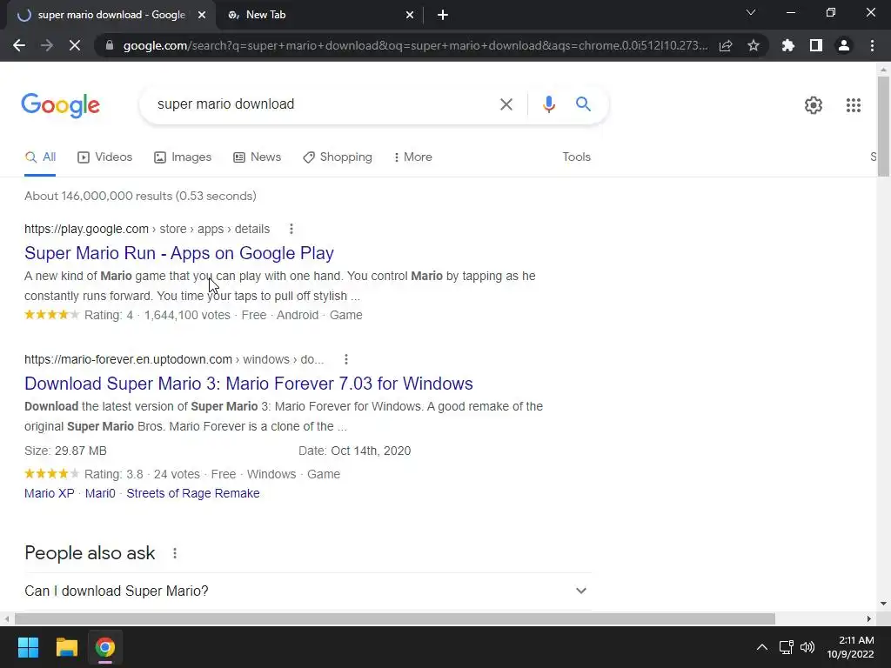Switch to Videos results
891x668 pixels.
coord(105,157)
